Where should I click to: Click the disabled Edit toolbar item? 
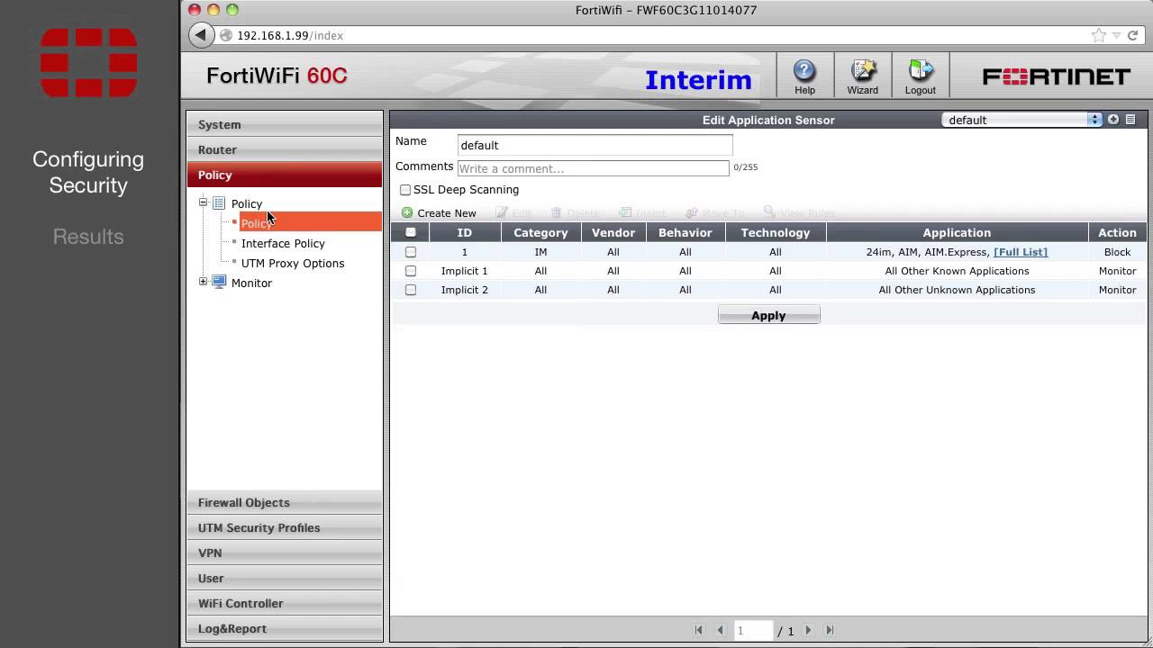tap(514, 213)
